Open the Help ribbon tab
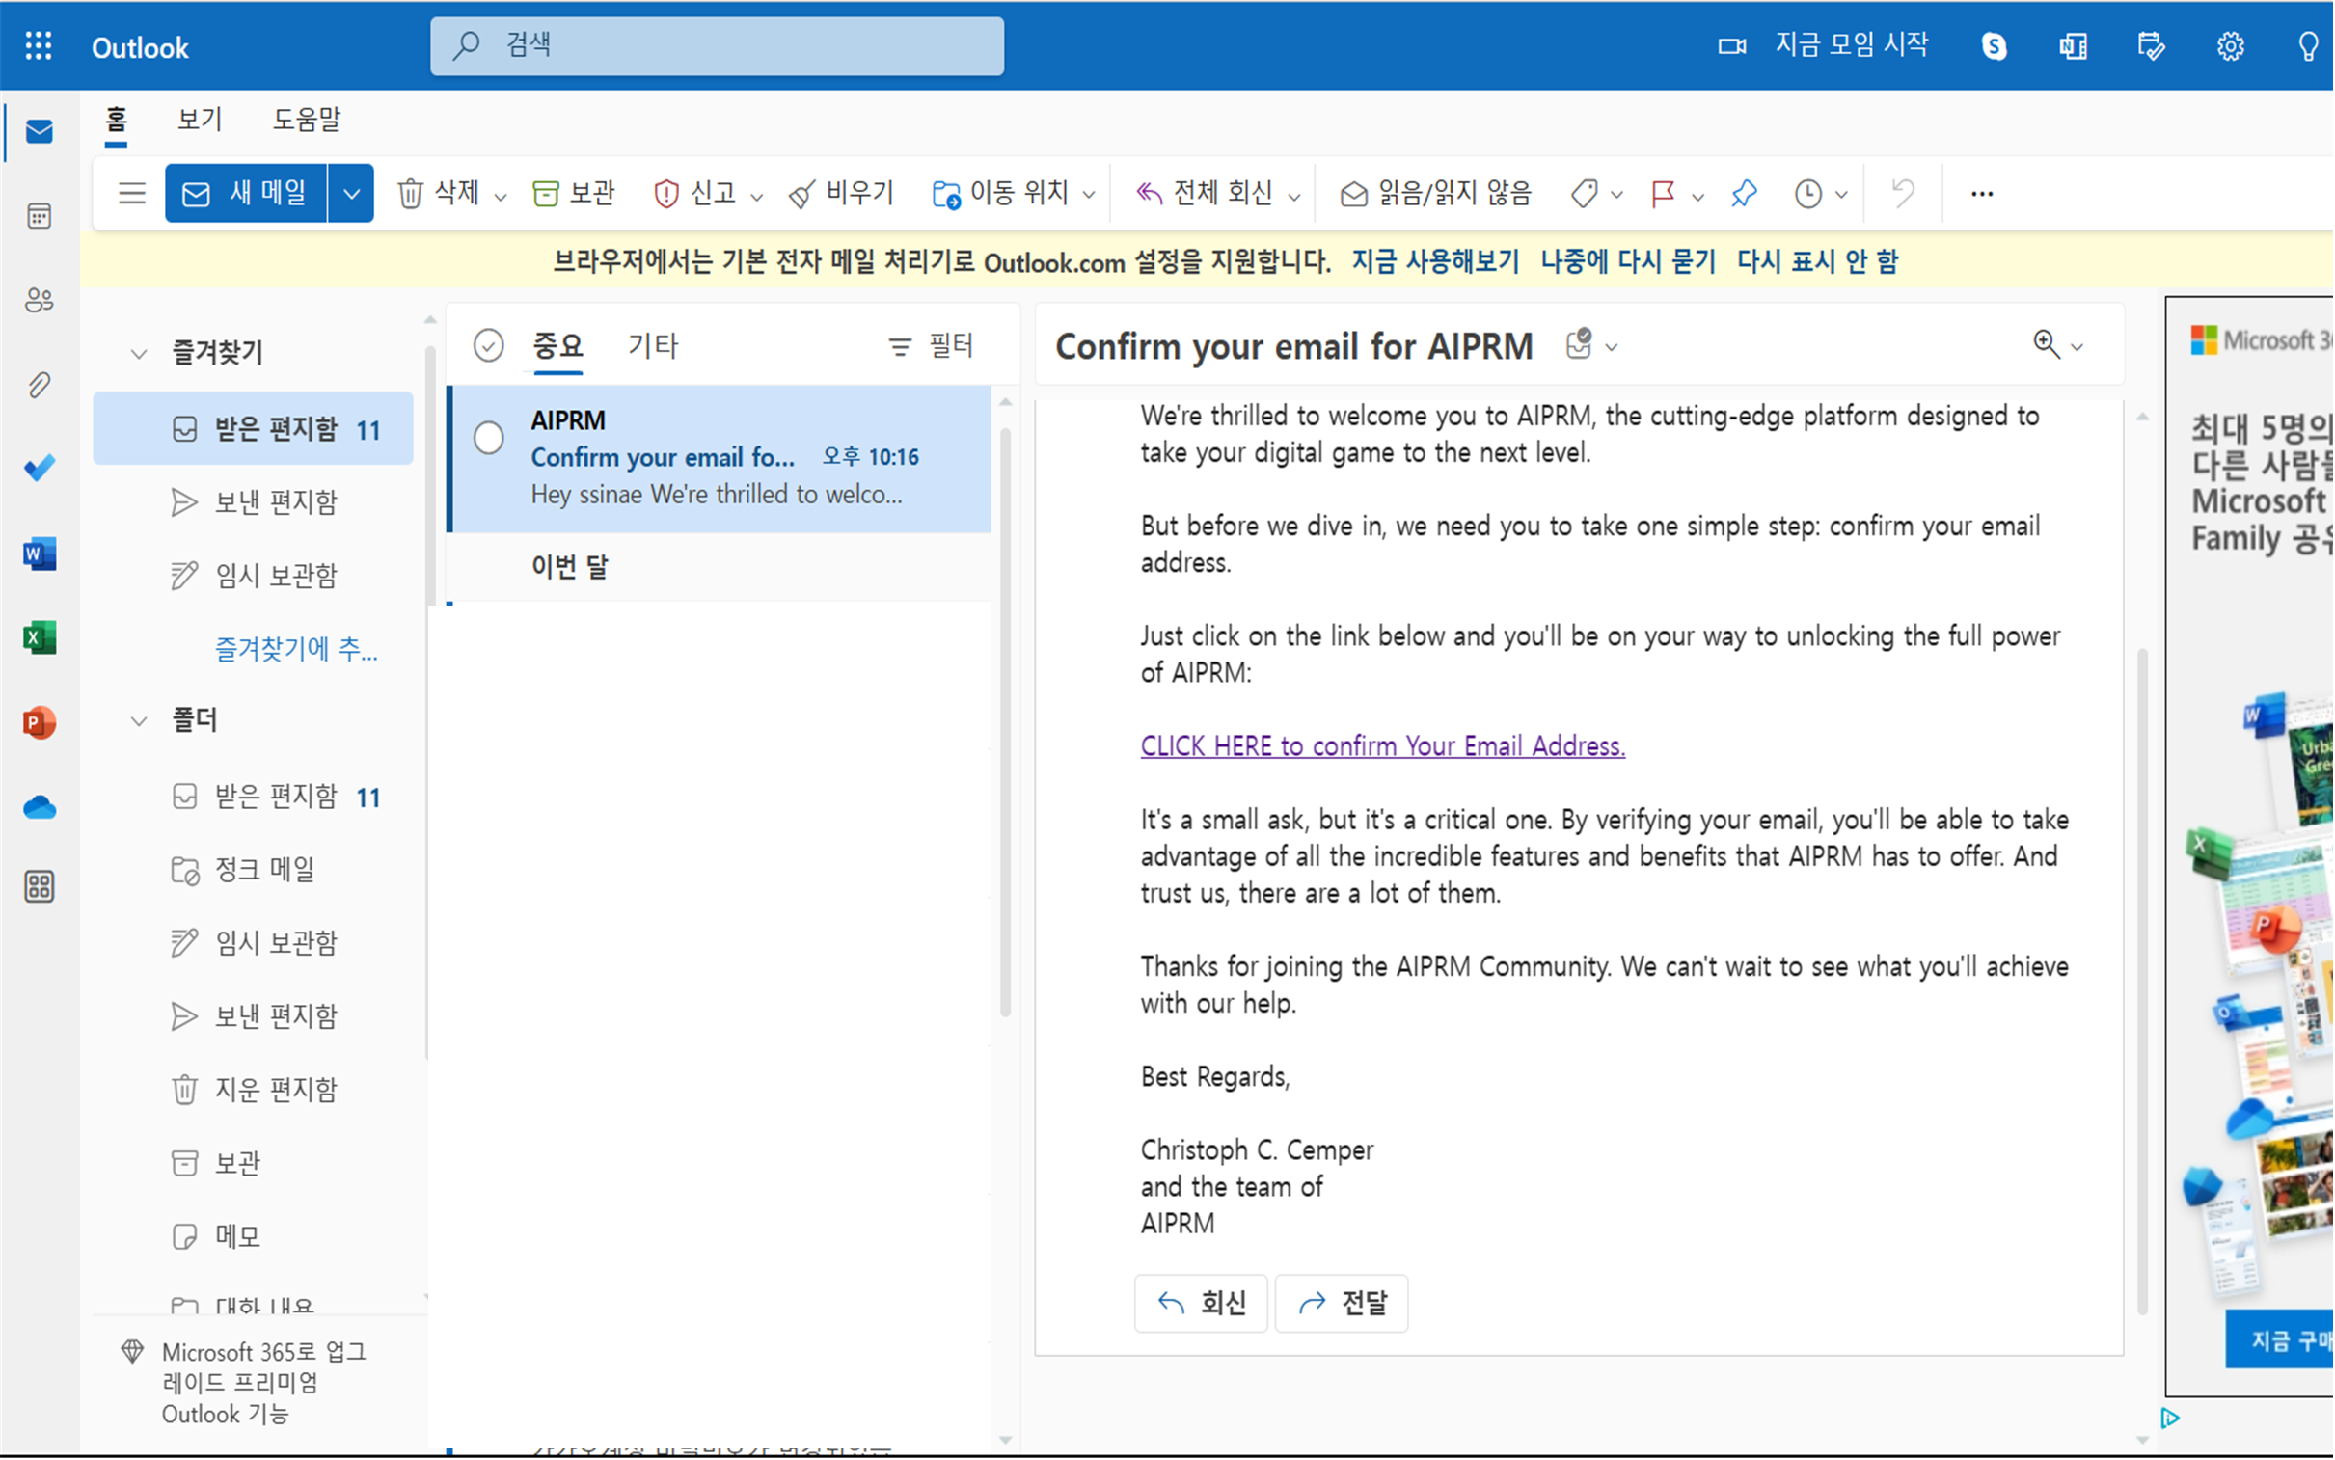 (x=306, y=120)
